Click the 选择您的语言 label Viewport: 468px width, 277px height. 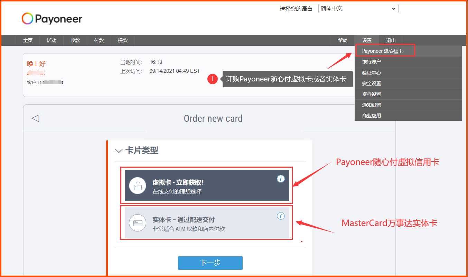click(296, 9)
